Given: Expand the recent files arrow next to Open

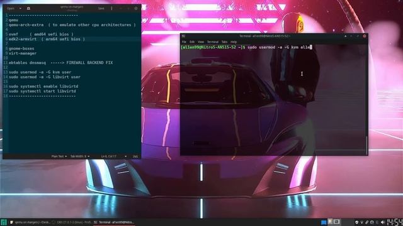Looking at the screenshot, I should coord(20,8).
